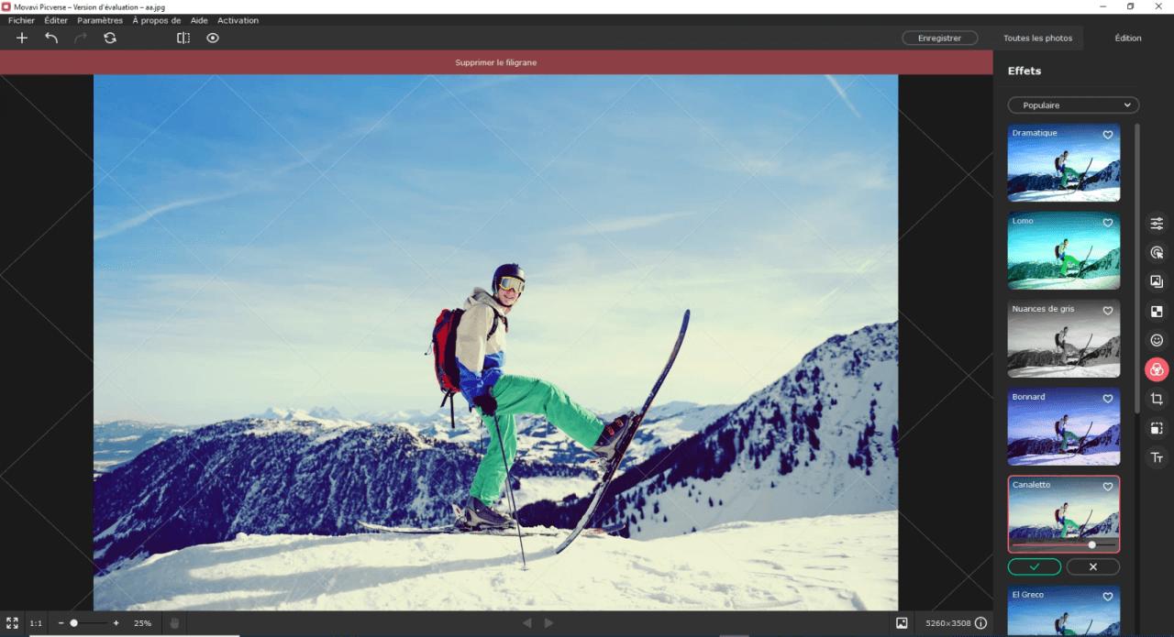Open the text insertion tool
Viewport: 1174px width, 637px height.
click(1157, 457)
